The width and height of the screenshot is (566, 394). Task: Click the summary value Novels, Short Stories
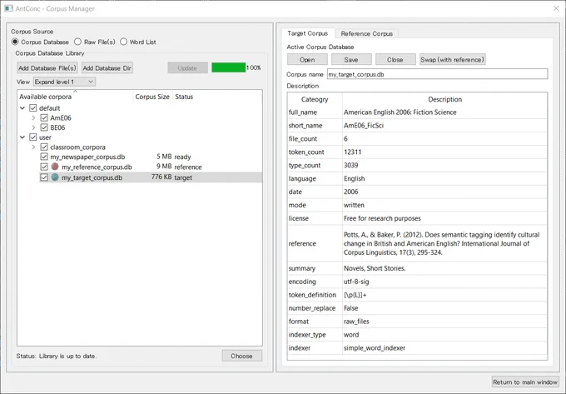click(444, 268)
